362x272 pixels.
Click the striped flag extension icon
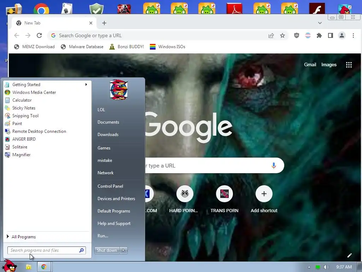(308, 35)
